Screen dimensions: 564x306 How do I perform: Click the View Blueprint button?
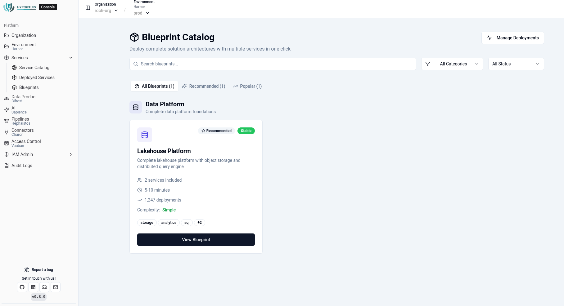click(x=196, y=240)
